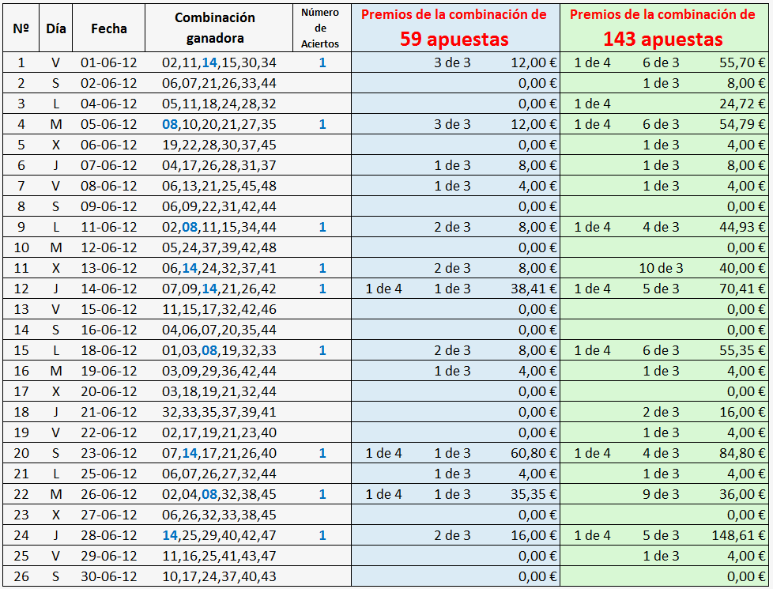Viewport: 773px width, 589px height.
Task: Select the 'Día' column header
Action: pos(55,28)
